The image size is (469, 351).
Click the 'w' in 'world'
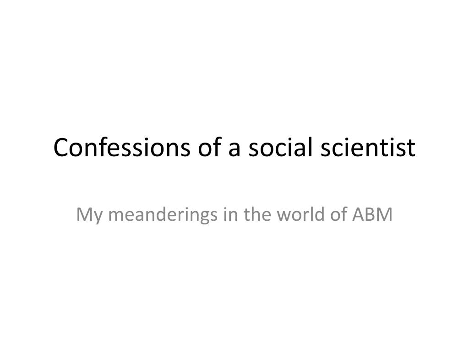283,216
